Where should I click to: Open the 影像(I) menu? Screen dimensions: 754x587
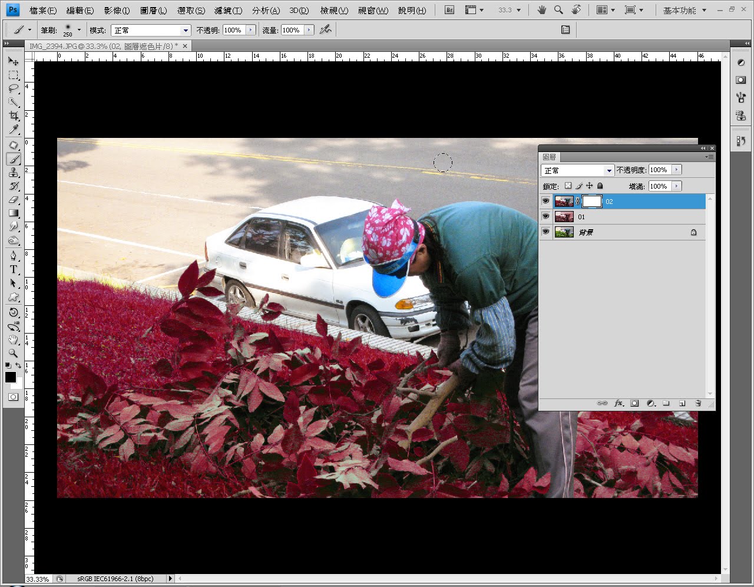tap(117, 11)
